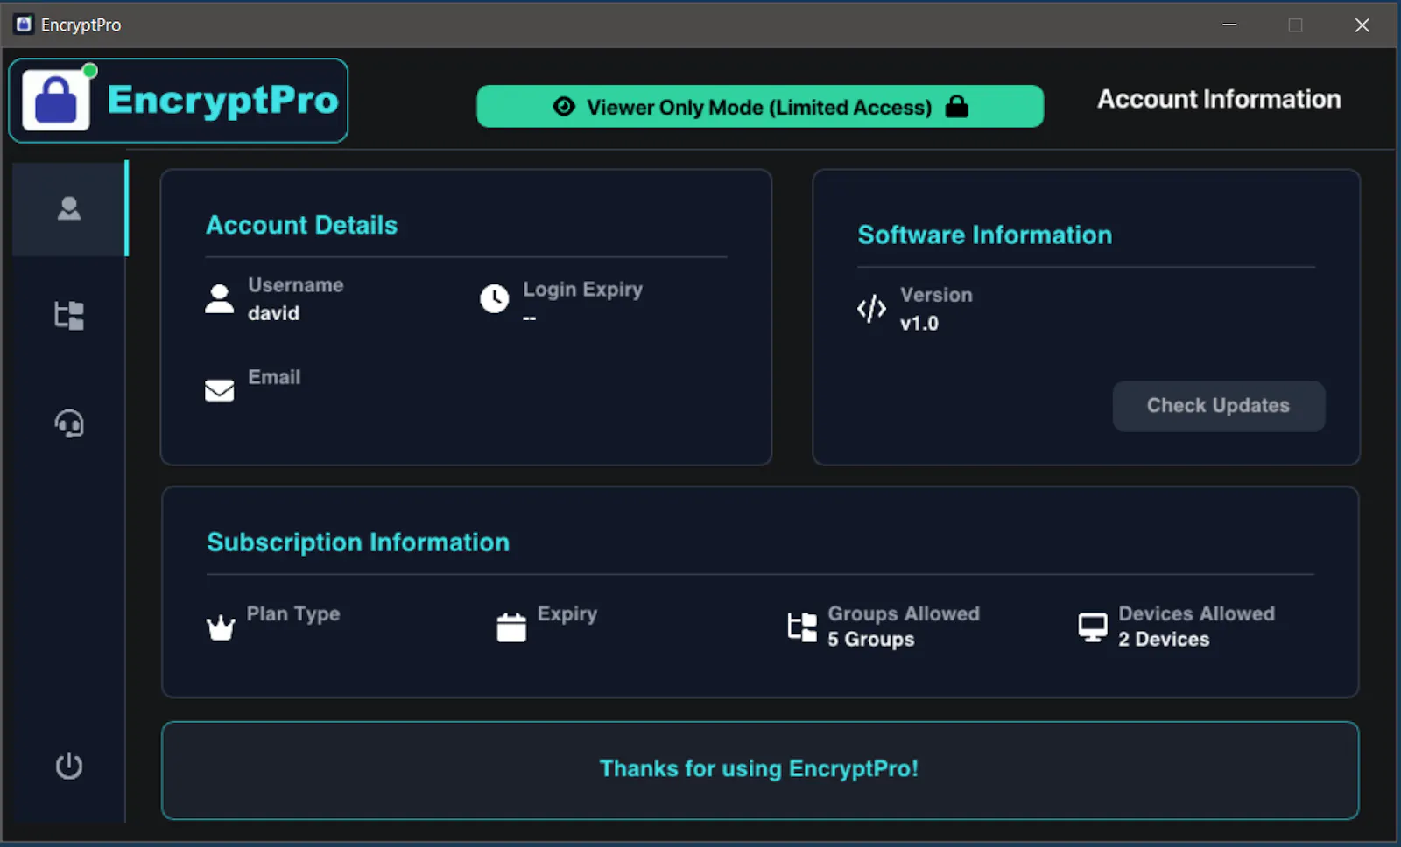Click the 'Plan Type' label
Screen dimensions: 1401x847
[293, 613]
